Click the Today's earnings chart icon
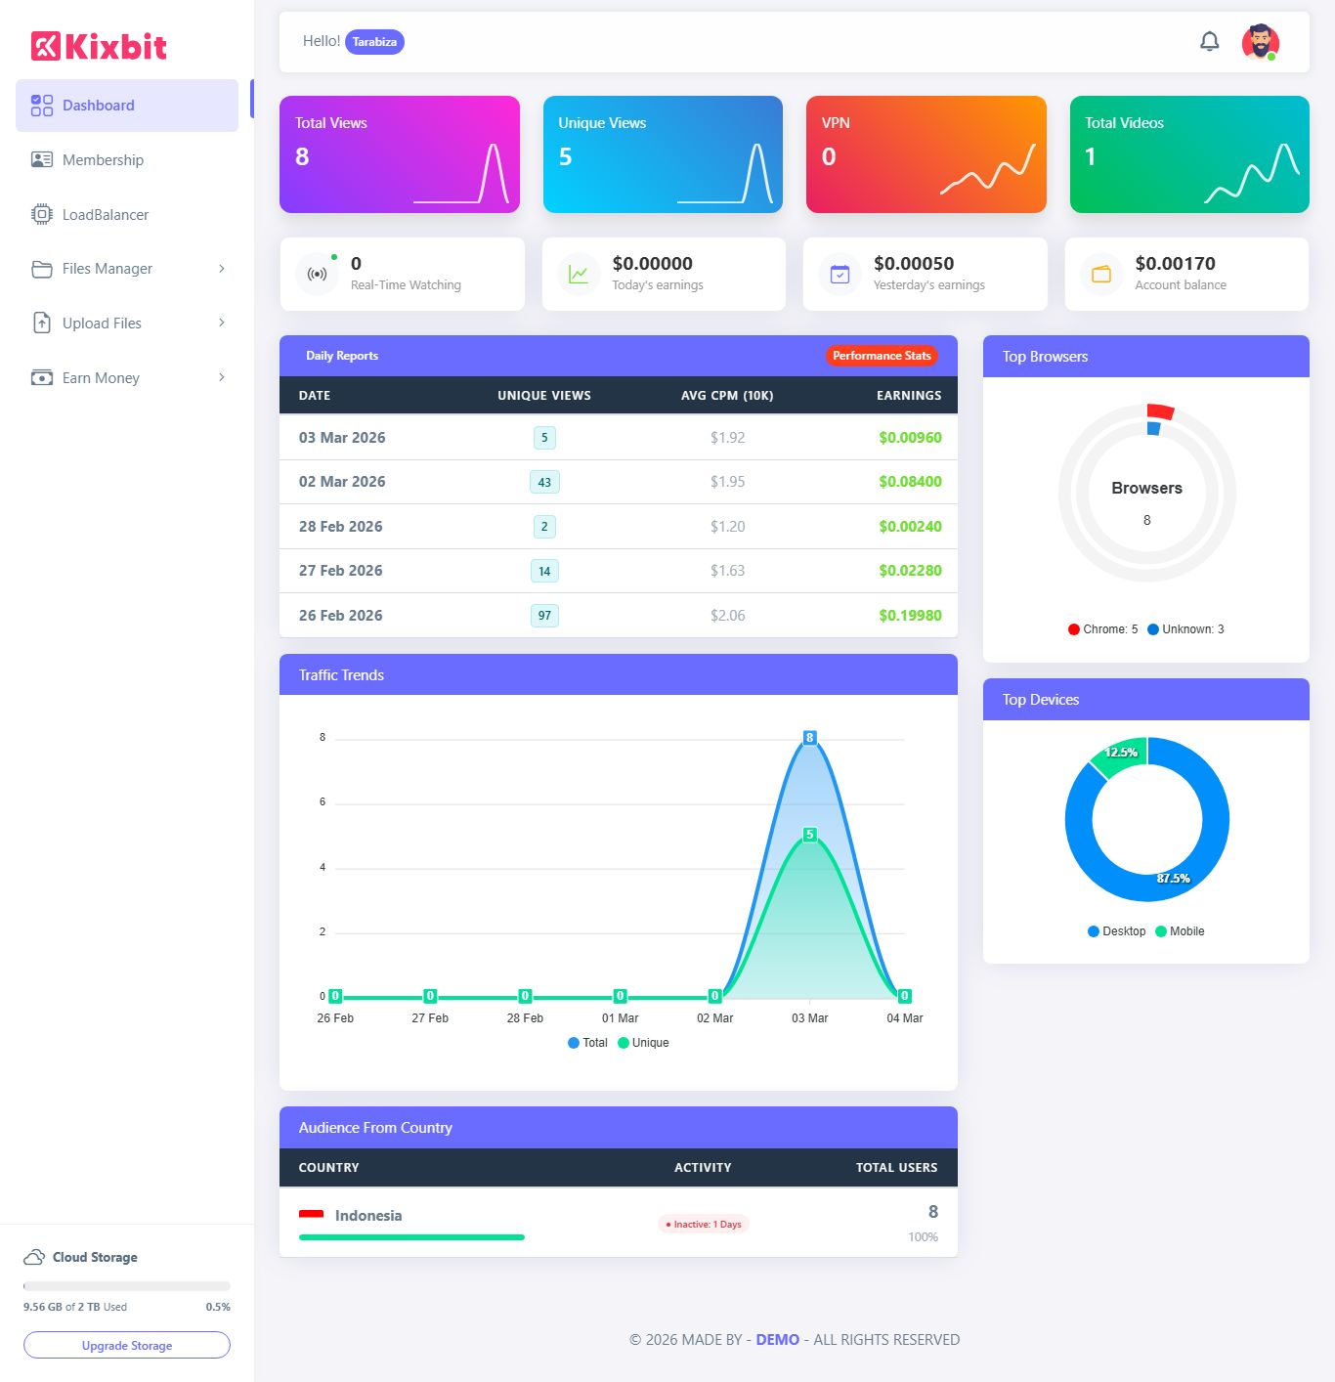 579,275
